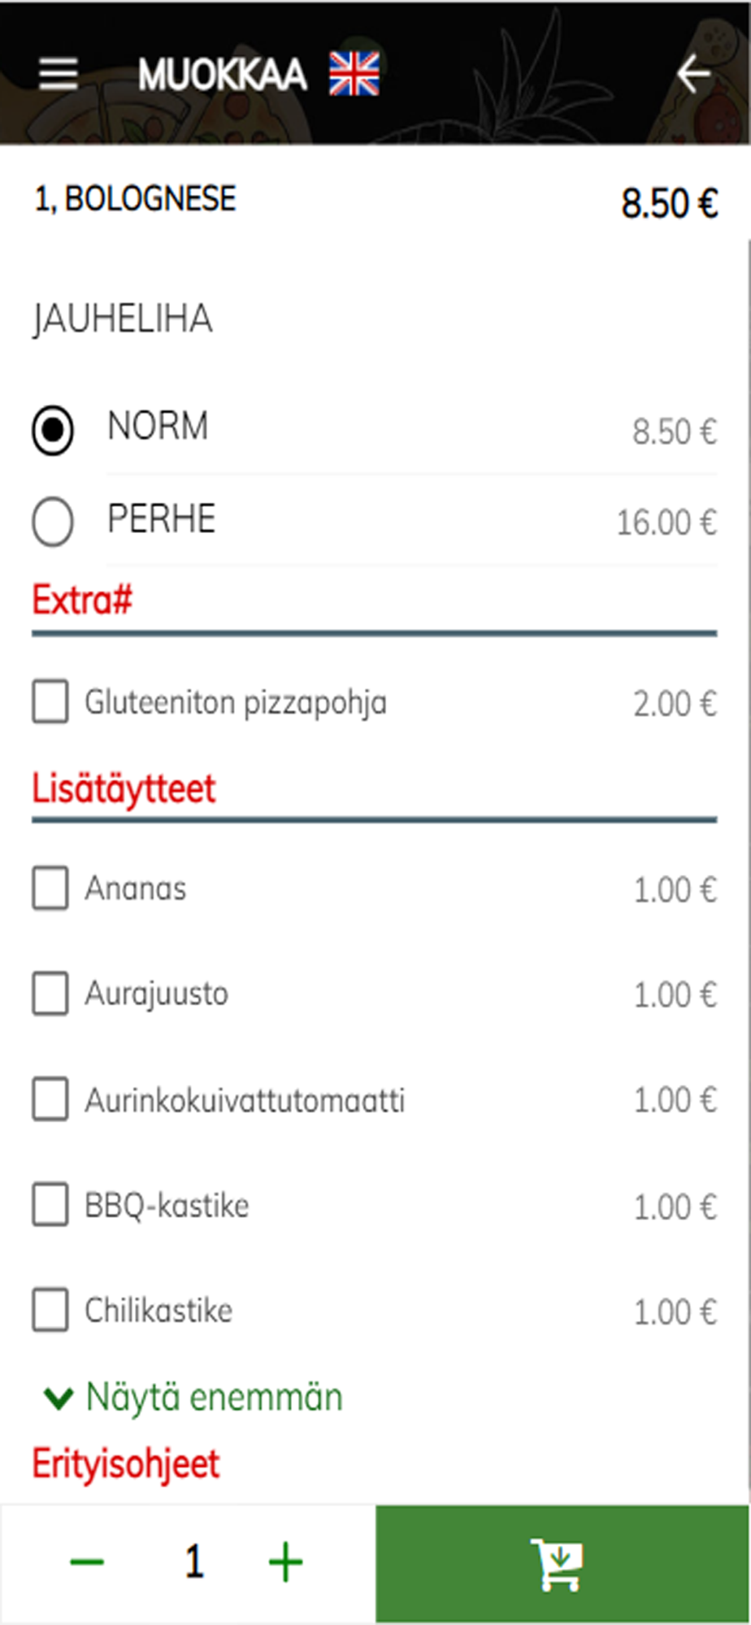This screenshot has width=751, height=1625.
Task: Click the green chevron beside Näytä enemmän
Action: point(58,1399)
